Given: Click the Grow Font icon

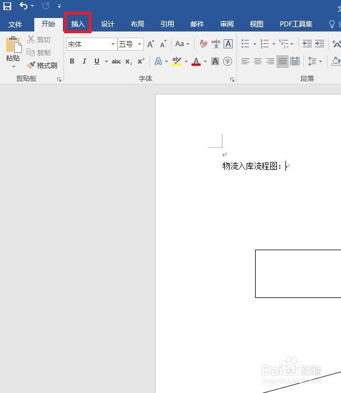Looking at the screenshot, I should pos(151,44).
